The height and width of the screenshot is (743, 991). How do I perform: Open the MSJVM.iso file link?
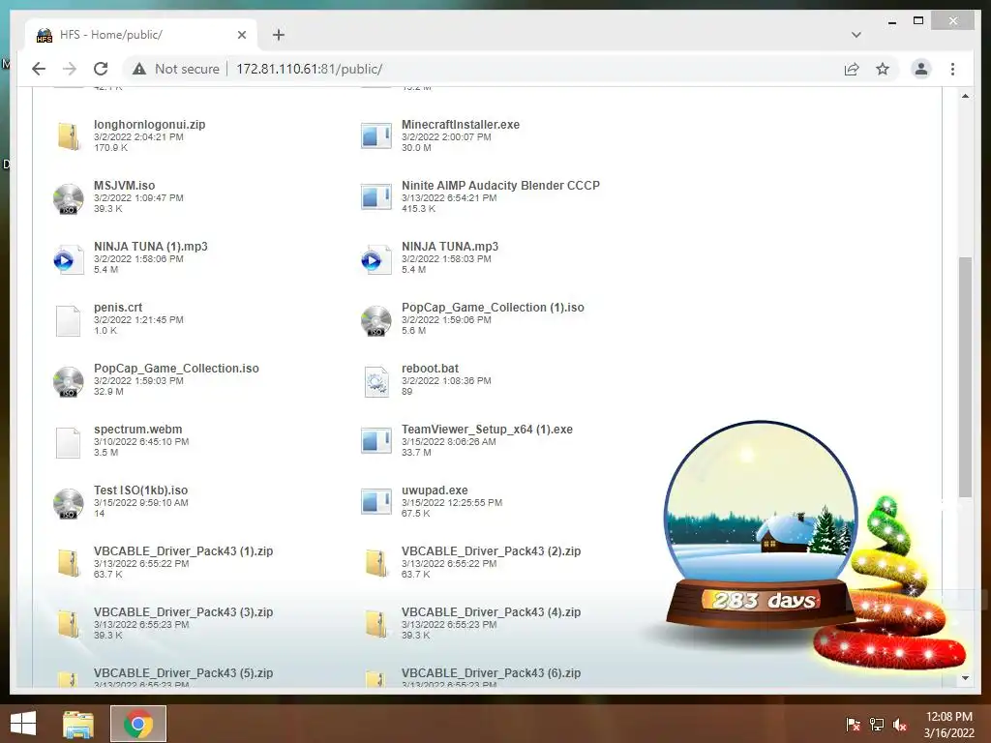coord(124,185)
